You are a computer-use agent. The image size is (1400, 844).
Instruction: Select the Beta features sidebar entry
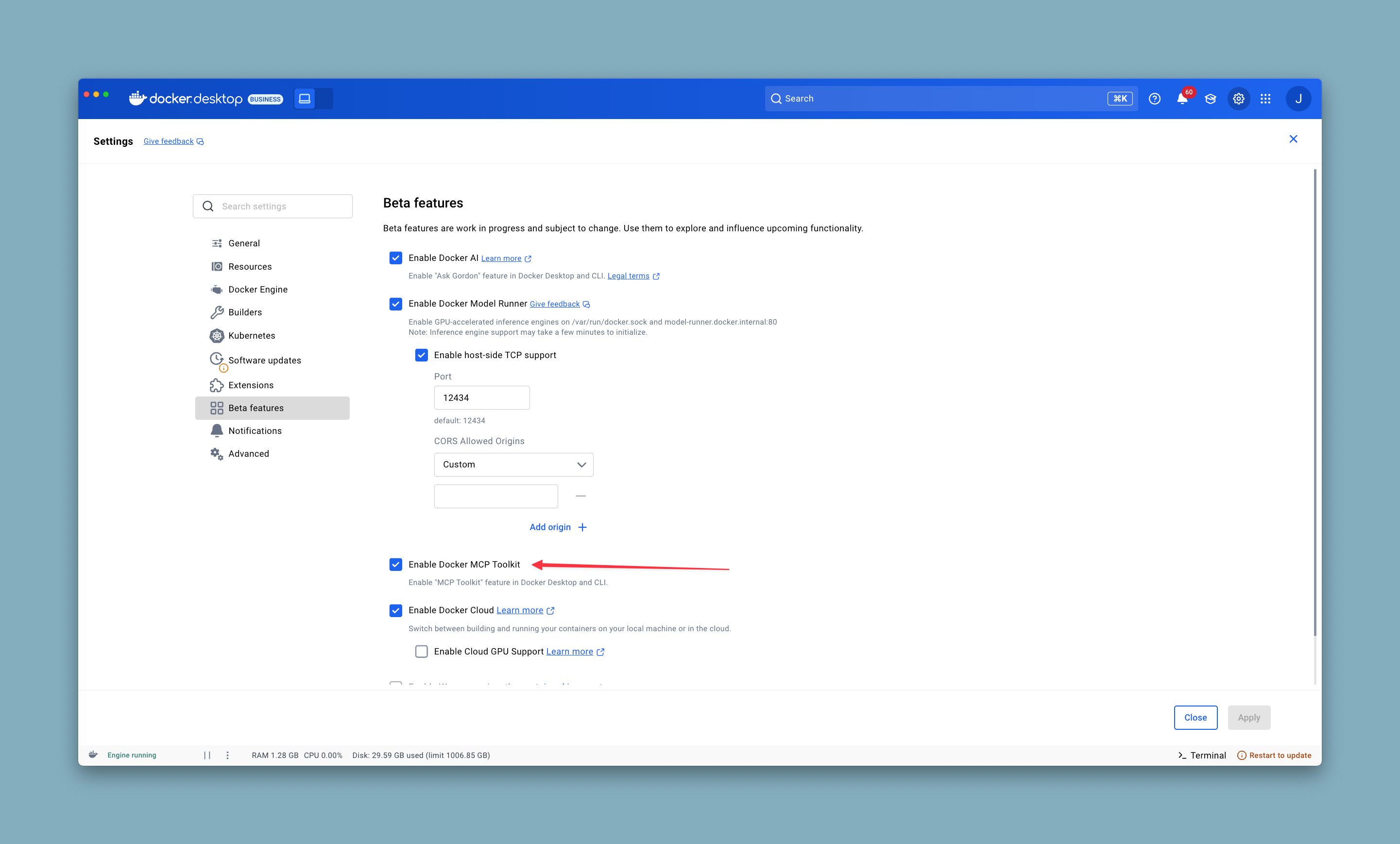pyautogui.click(x=256, y=408)
